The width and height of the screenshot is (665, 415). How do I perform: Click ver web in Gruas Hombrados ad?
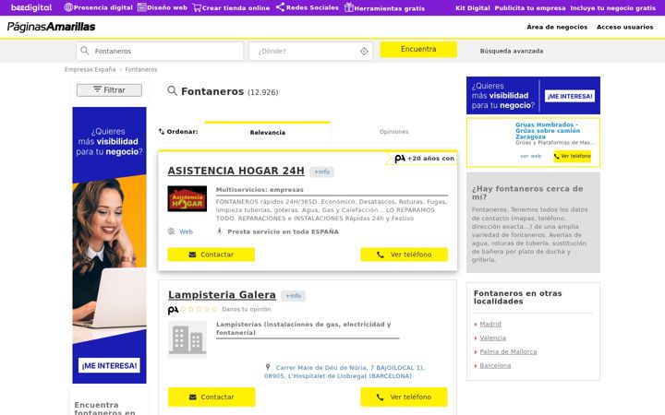(530, 156)
